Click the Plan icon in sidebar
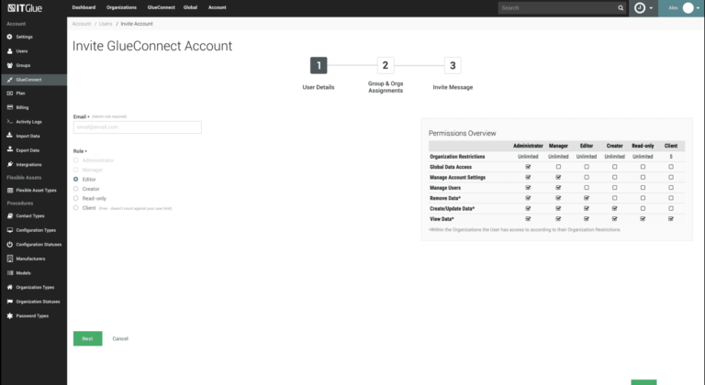705x385 pixels. (9, 93)
